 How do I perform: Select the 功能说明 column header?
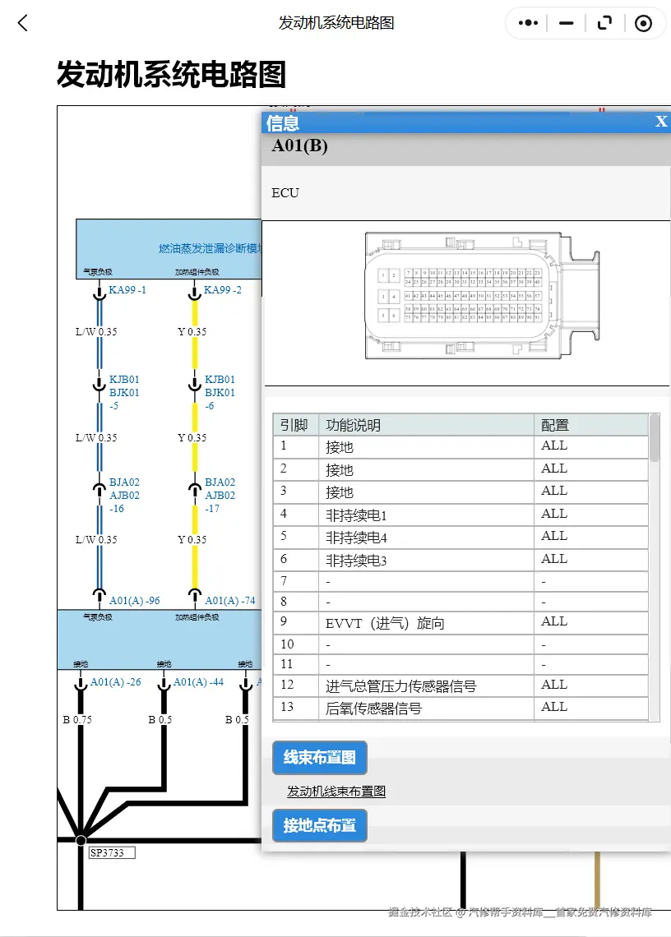(426, 425)
